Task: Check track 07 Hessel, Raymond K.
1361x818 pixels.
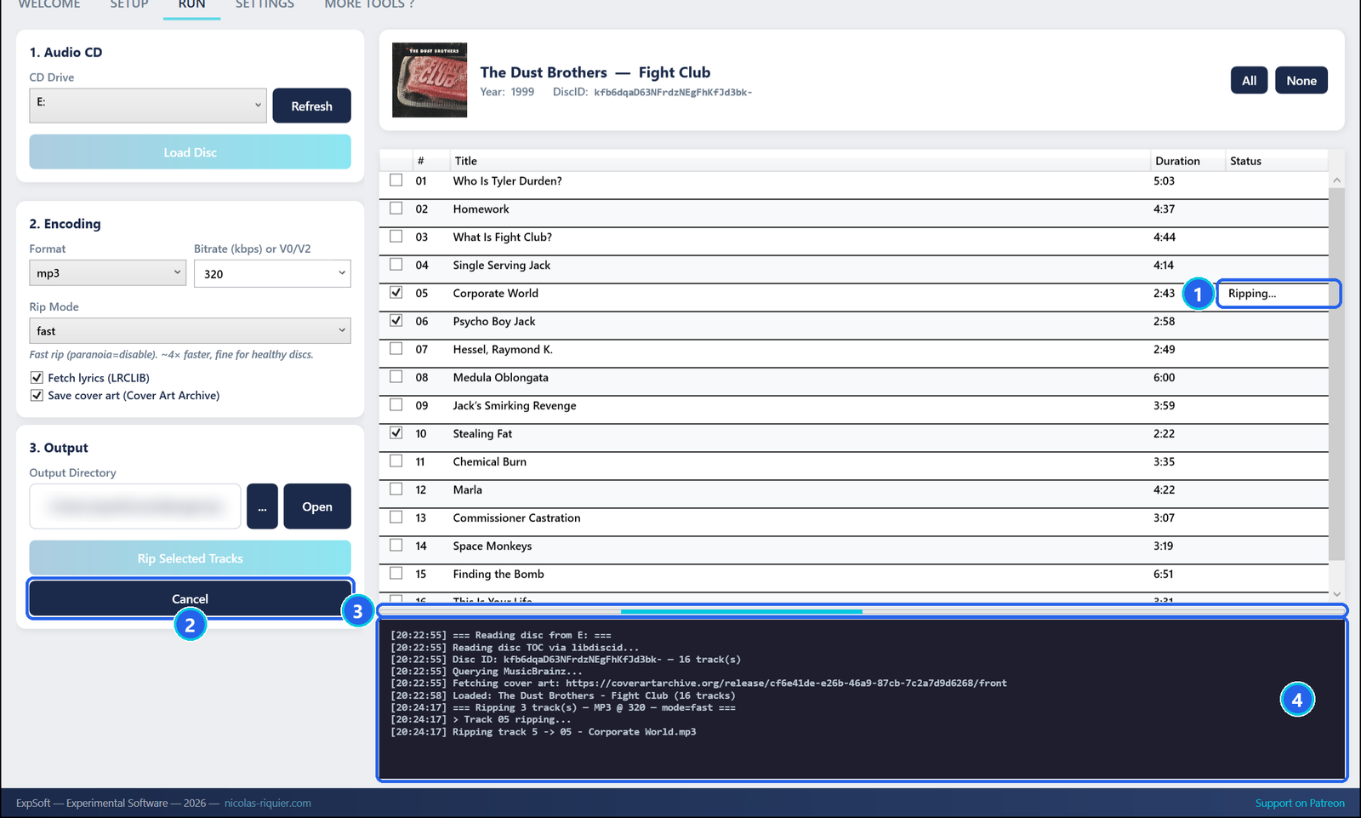Action: 396,349
